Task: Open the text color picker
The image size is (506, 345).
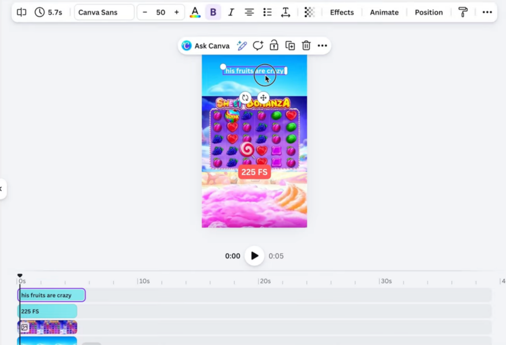Action: (x=195, y=12)
